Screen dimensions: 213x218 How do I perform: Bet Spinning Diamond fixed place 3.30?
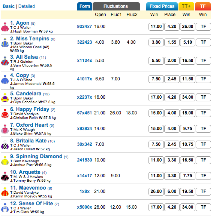tap(172, 160)
